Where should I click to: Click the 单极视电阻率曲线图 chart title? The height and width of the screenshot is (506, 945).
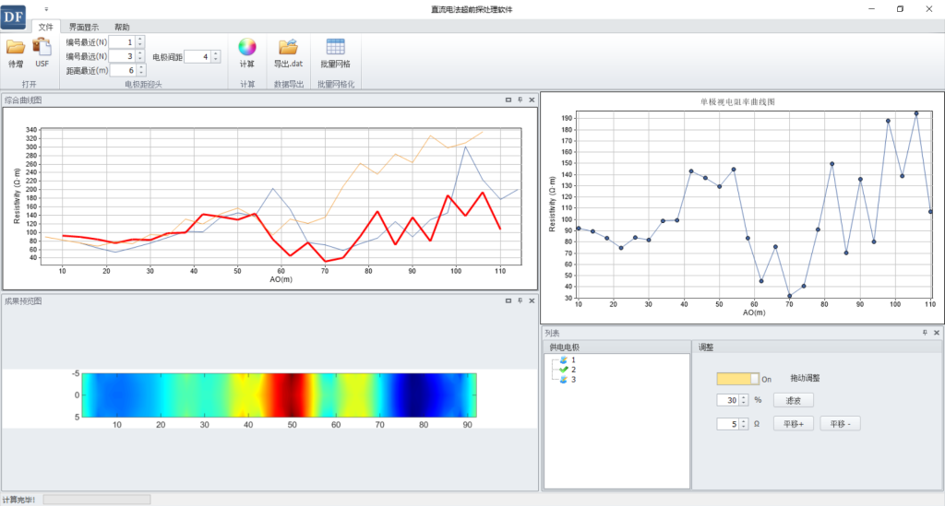[x=737, y=101]
